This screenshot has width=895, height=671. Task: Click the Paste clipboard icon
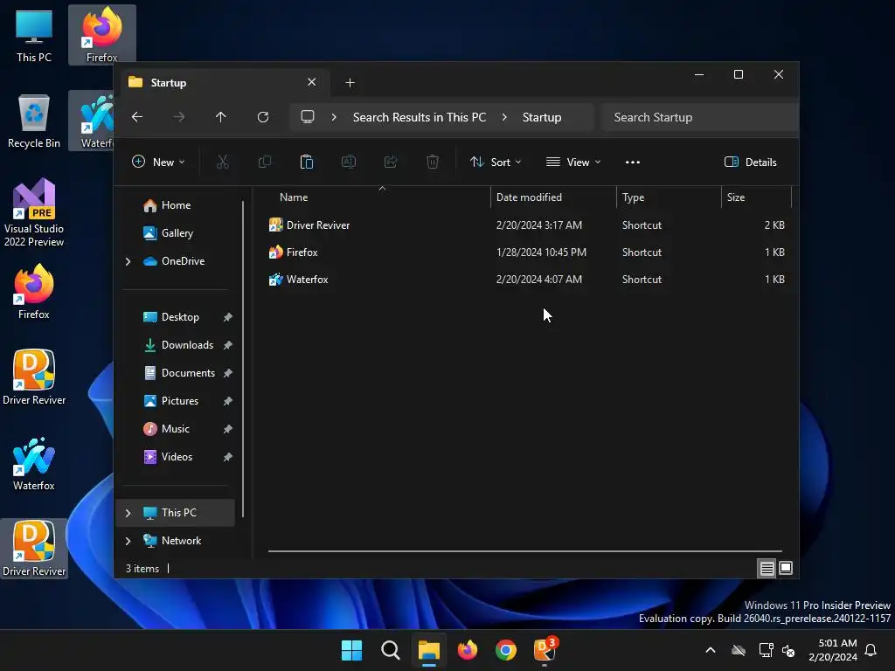pyautogui.click(x=307, y=162)
